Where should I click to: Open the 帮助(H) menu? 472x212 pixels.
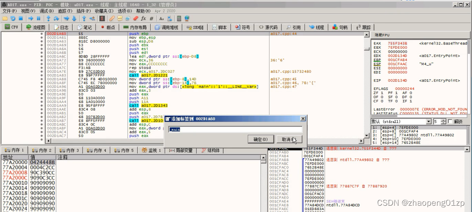pyautogui.click(x=143, y=11)
